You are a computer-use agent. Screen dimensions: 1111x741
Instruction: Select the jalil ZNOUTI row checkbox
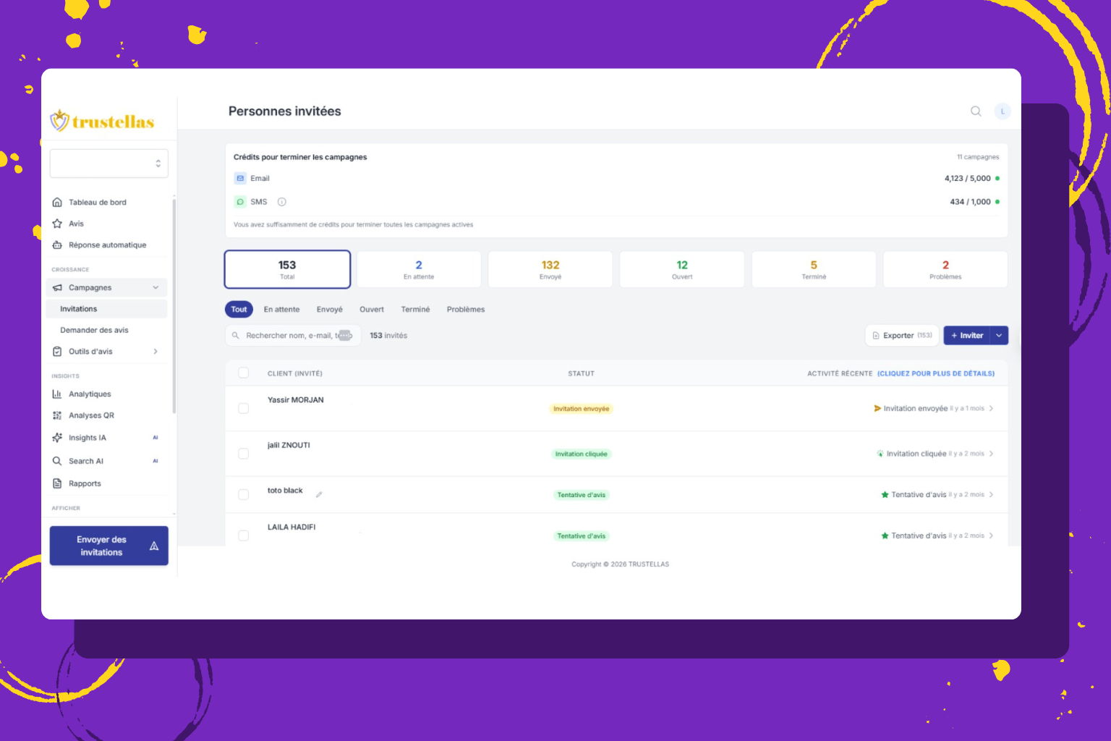pyautogui.click(x=244, y=454)
